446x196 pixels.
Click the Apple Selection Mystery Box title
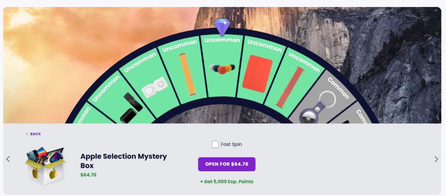click(x=124, y=161)
